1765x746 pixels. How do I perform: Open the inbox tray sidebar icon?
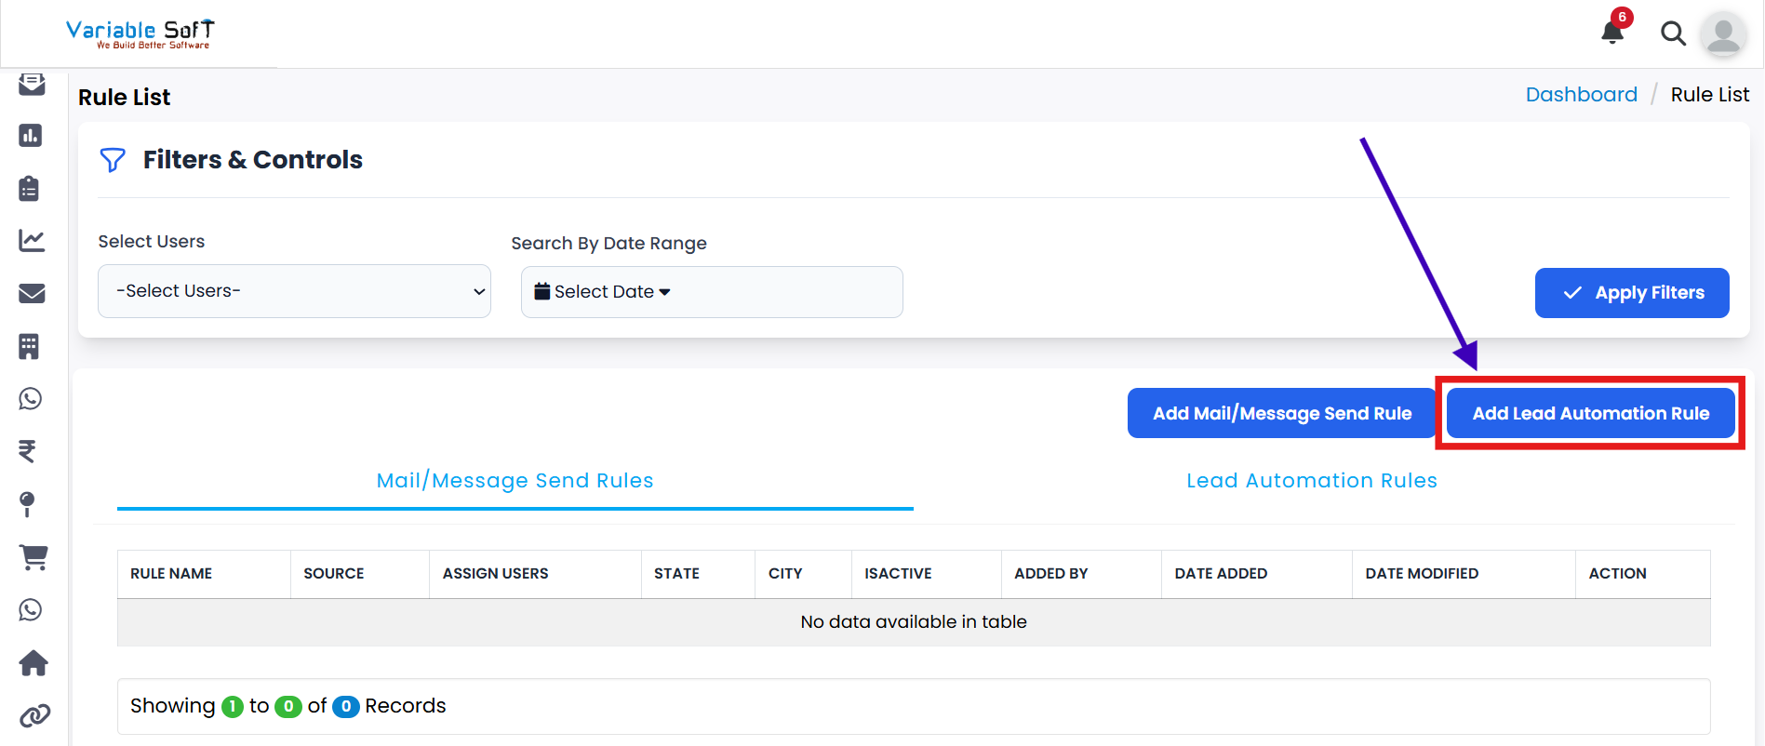pos(32,85)
